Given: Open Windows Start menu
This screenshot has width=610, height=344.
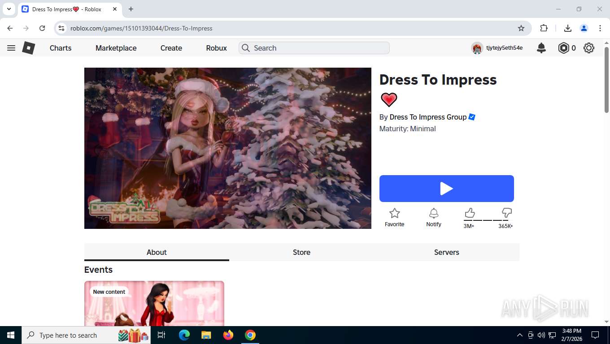Looking at the screenshot, I should (10, 335).
